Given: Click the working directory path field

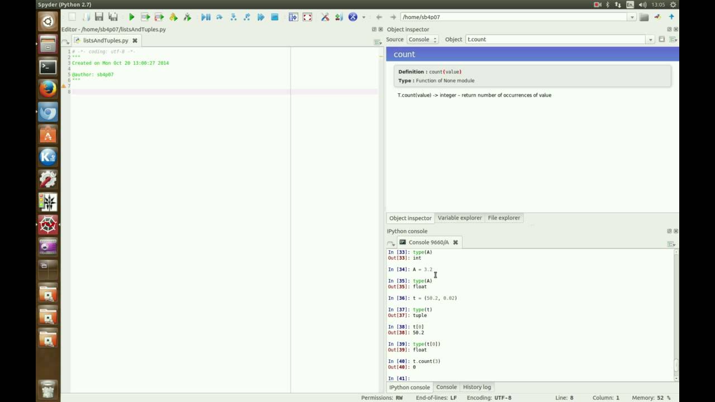Looking at the screenshot, I should (514, 17).
